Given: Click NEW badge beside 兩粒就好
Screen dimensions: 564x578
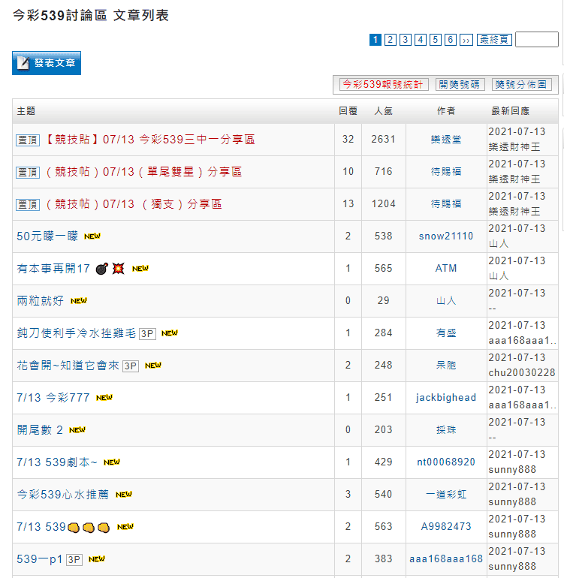Looking at the screenshot, I should point(79,301).
